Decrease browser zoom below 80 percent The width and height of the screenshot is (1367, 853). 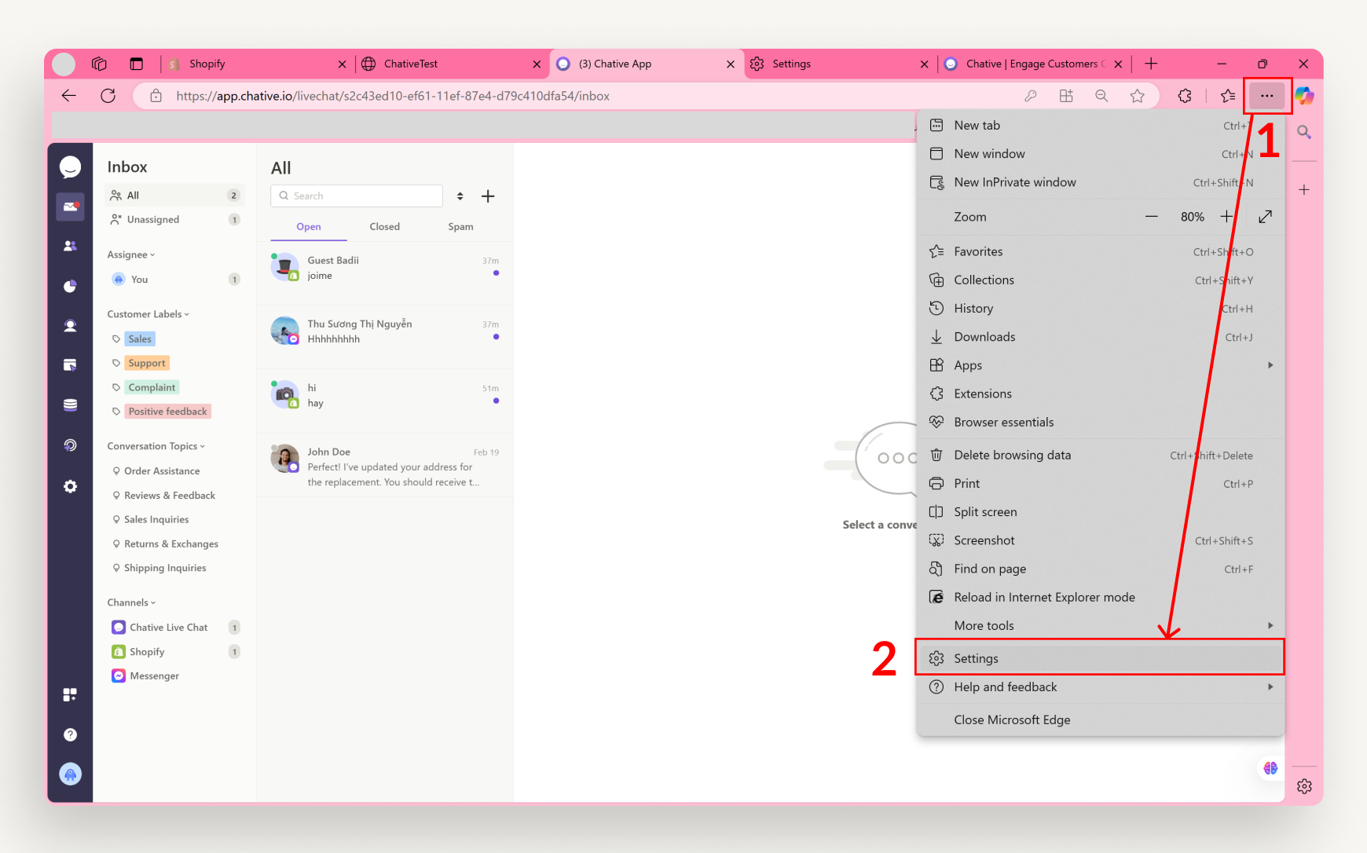pos(1152,217)
